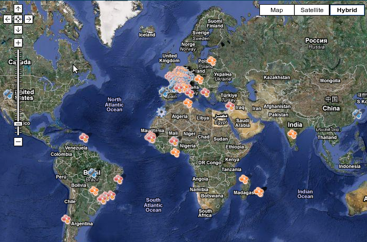The image size is (367, 242).
Task: Click the 'Mongolia' map label
Action: 330,80
